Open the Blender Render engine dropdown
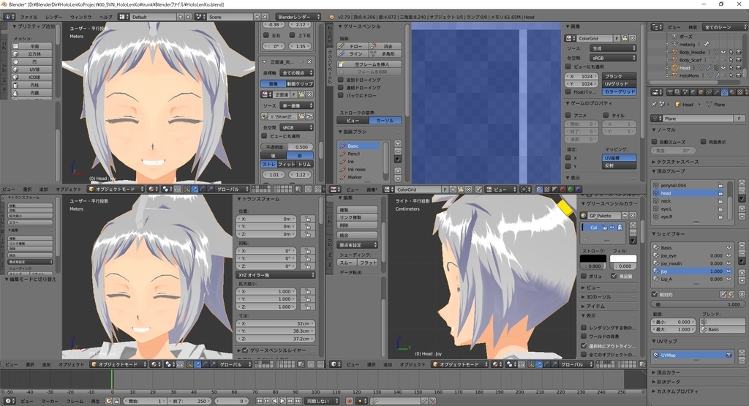 (x=298, y=17)
